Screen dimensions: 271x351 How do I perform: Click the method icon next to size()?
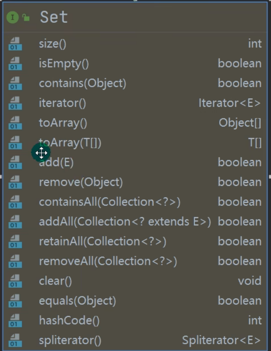(x=15, y=44)
